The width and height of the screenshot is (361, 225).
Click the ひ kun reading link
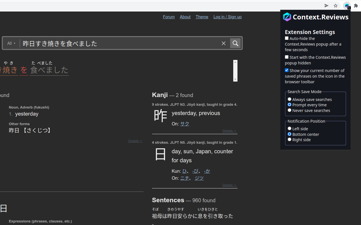pyautogui.click(x=185, y=171)
